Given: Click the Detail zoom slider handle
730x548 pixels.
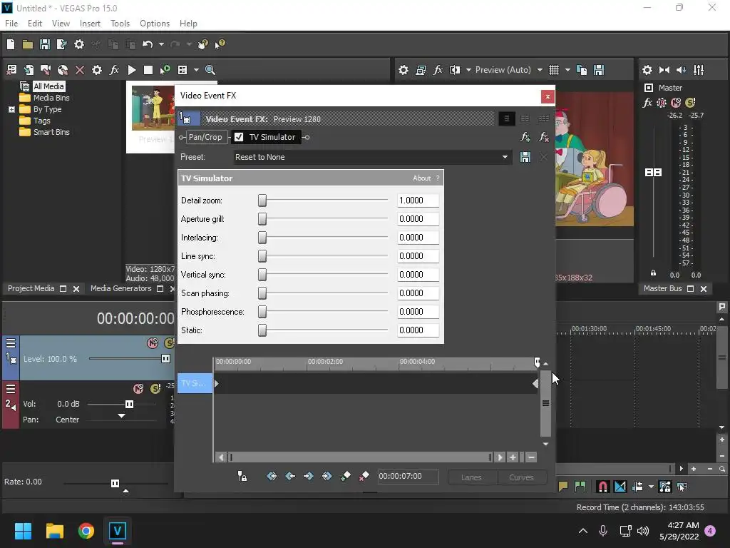Looking at the screenshot, I should [262, 201].
